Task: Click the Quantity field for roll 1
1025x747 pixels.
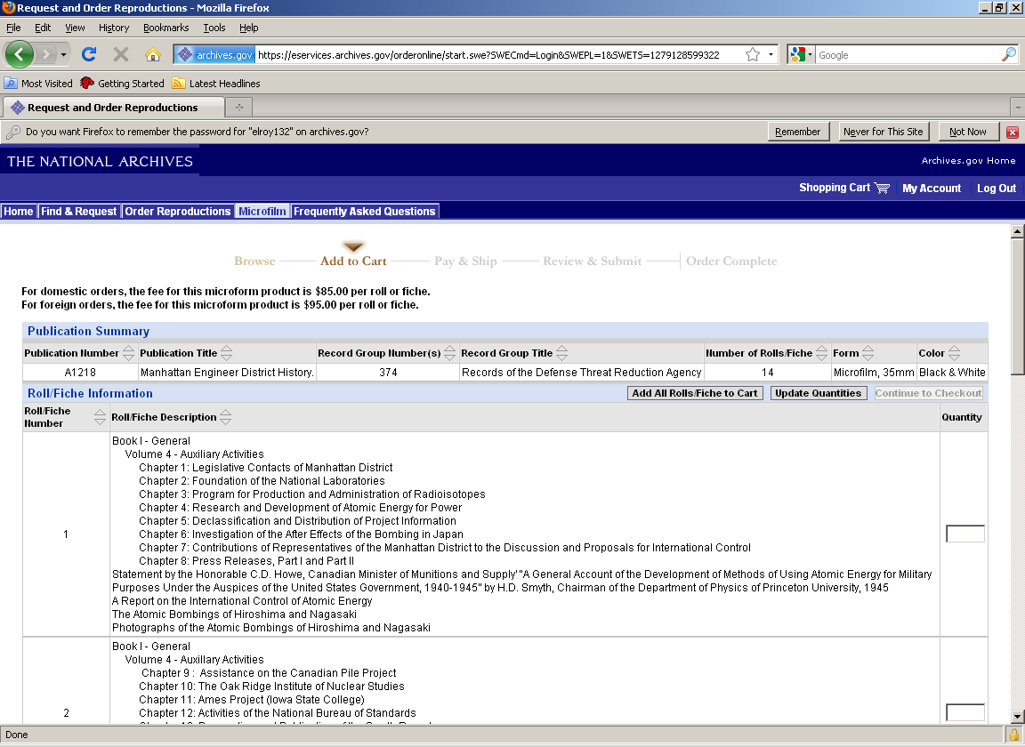Action: pos(964,534)
